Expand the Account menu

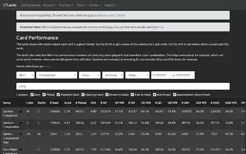pyautogui.click(x=50, y=5)
